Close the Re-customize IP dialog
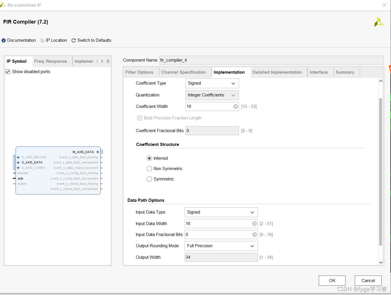The height and width of the screenshot is (295, 391). [x=384, y=5]
